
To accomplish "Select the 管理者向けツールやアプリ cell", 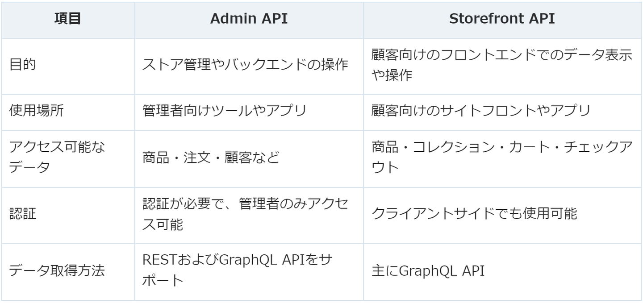I will click(224, 111).
